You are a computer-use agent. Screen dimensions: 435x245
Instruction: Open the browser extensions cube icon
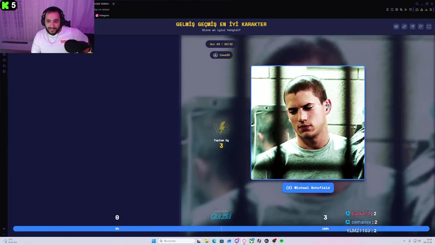pos(417,10)
